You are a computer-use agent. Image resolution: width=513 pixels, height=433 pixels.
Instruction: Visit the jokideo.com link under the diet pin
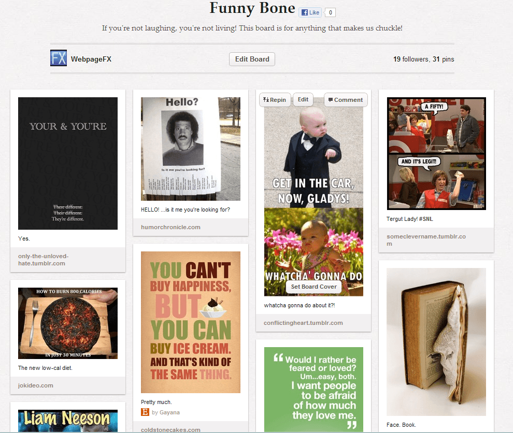point(35,385)
